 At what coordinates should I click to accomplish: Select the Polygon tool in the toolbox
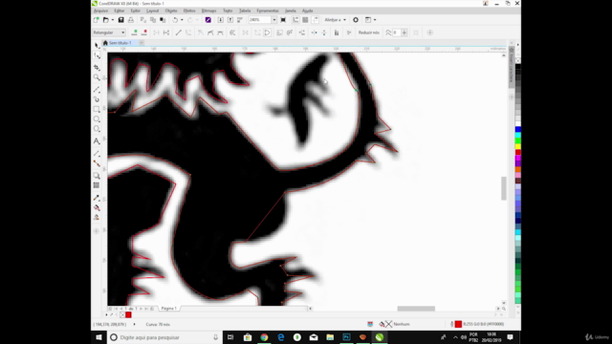click(x=97, y=129)
